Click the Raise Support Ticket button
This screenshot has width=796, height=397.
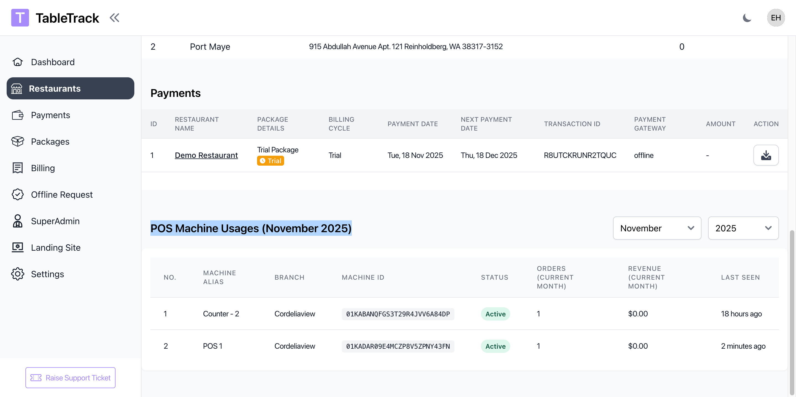click(70, 378)
